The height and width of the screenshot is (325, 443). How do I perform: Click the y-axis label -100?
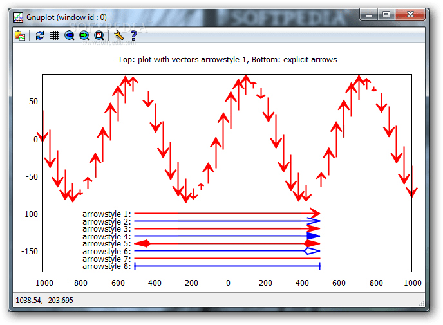point(30,214)
